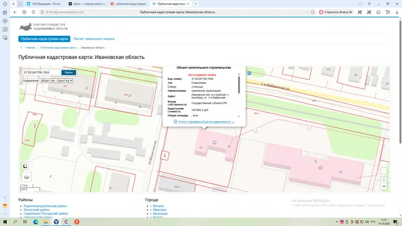The image size is (402, 226).
Task: Open a new tab with plus icon
Action: 195,4
